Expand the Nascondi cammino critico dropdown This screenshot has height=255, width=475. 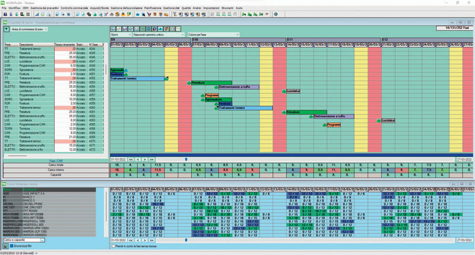click(x=159, y=35)
